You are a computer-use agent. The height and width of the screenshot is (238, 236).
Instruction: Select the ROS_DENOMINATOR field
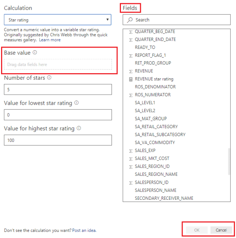click(155, 87)
